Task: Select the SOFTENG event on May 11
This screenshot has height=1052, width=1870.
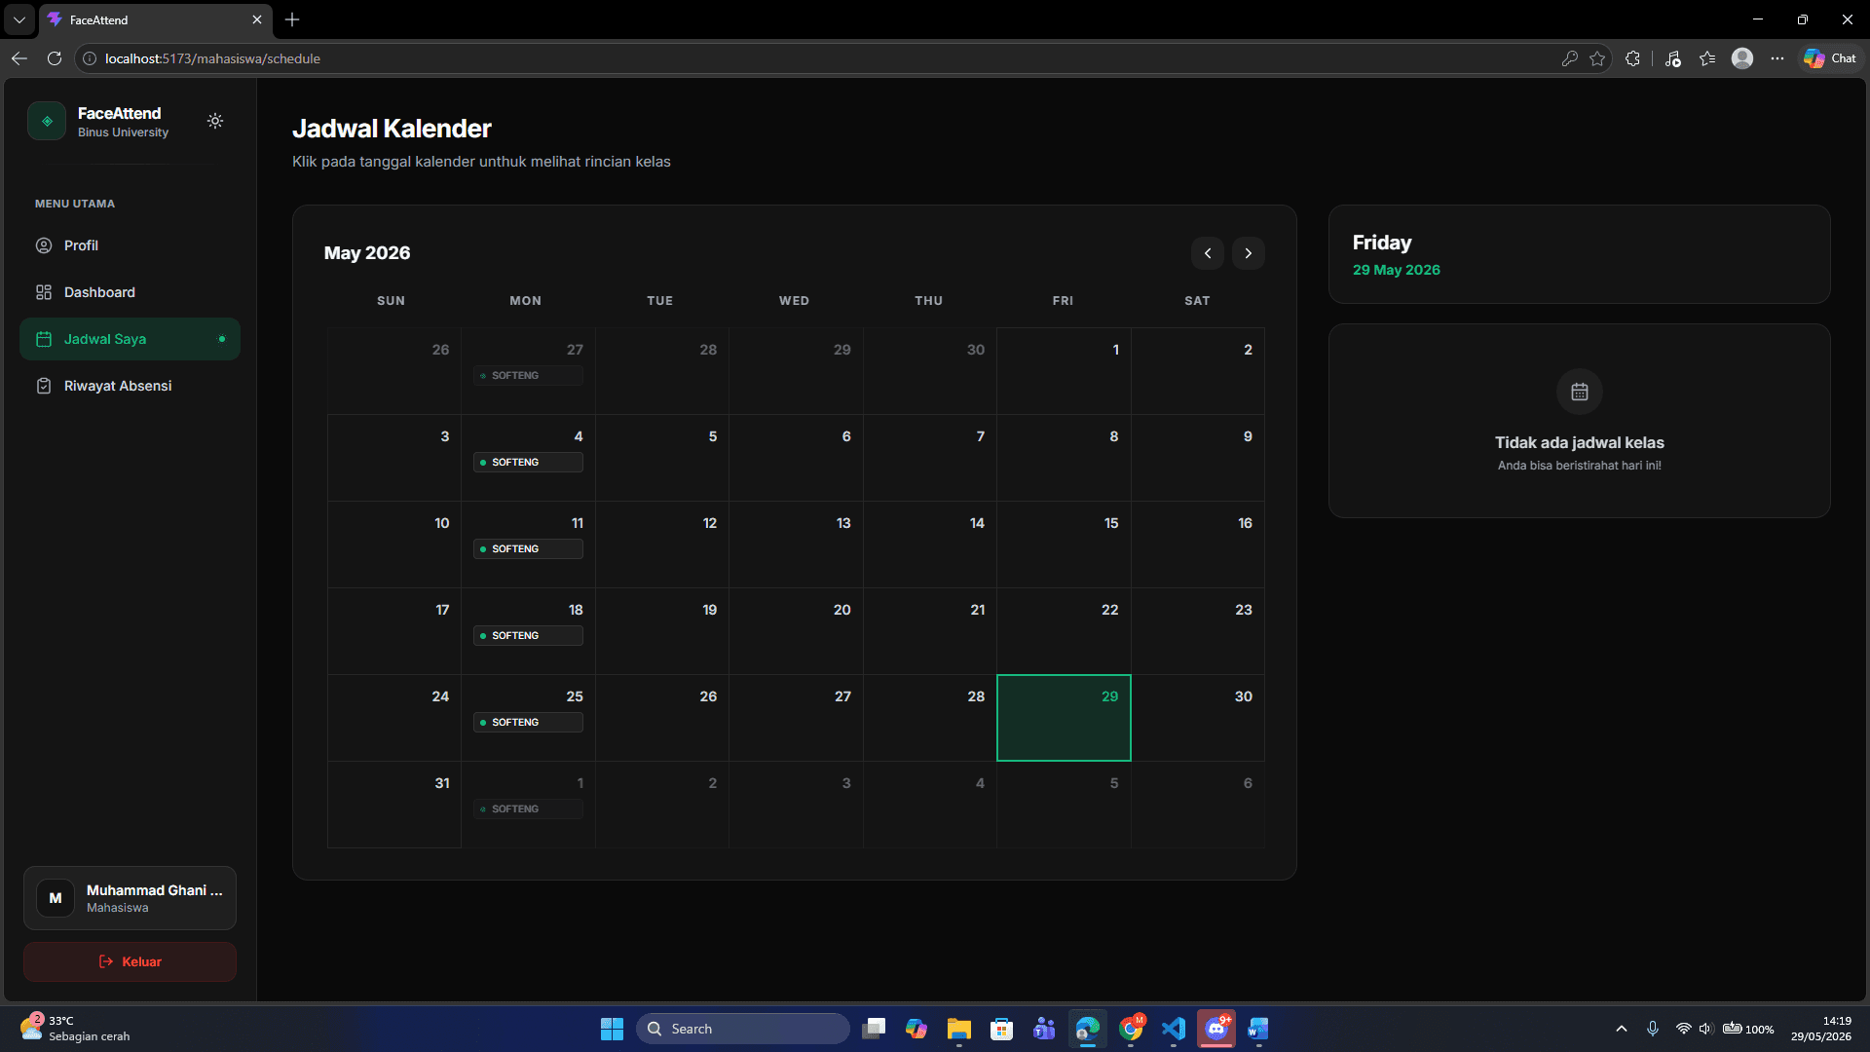Action: click(x=528, y=549)
